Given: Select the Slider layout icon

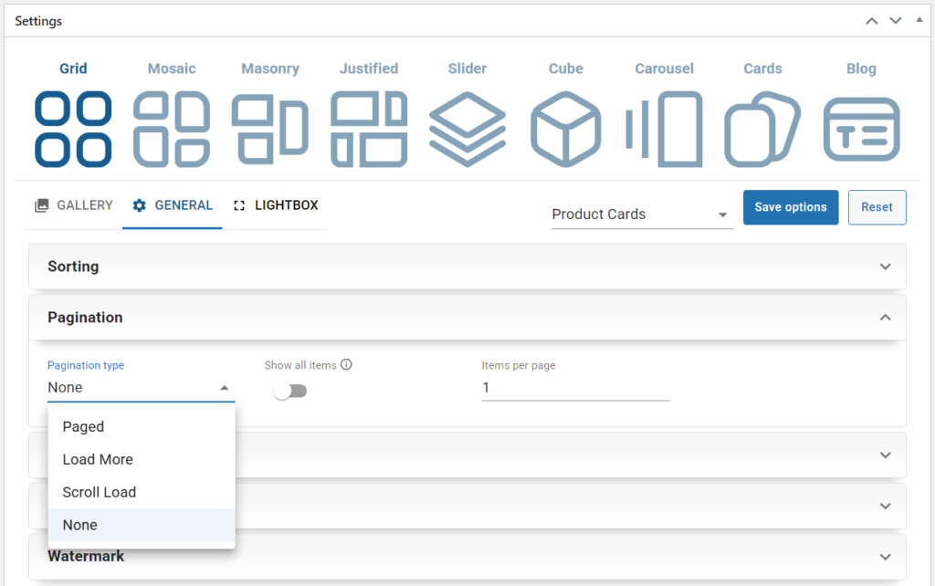Looking at the screenshot, I should pyautogui.click(x=467, y=128).
